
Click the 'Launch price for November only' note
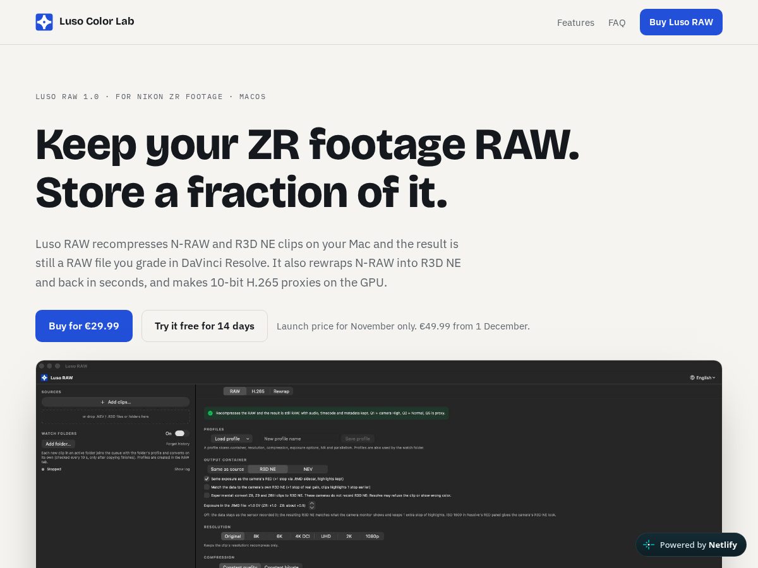[403, 326]
